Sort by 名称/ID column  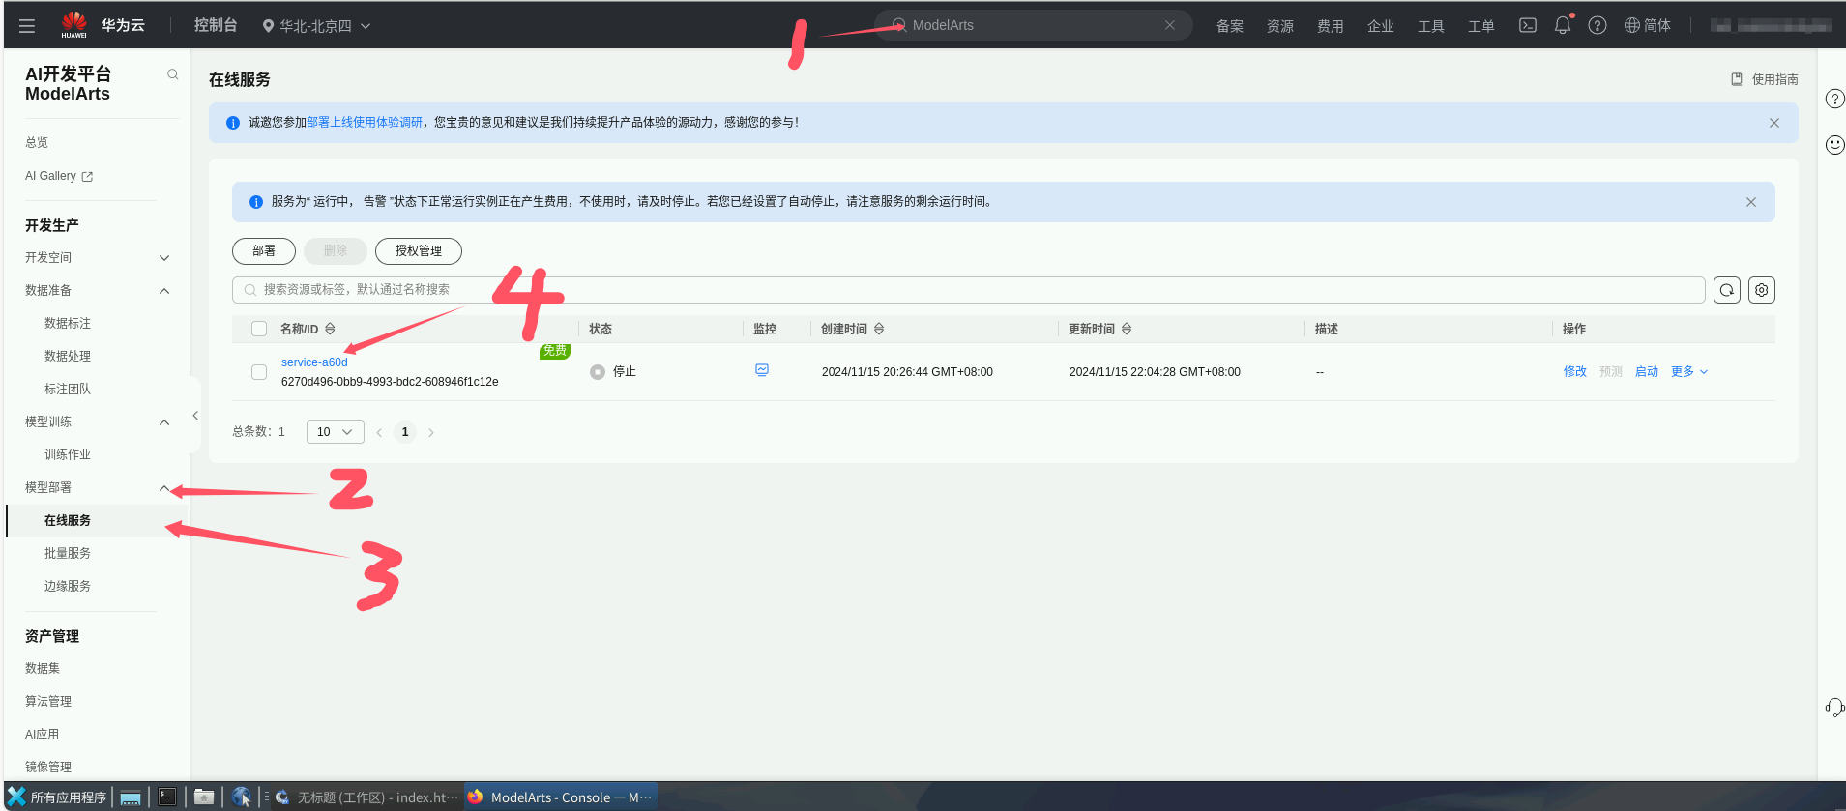[330, 329]
